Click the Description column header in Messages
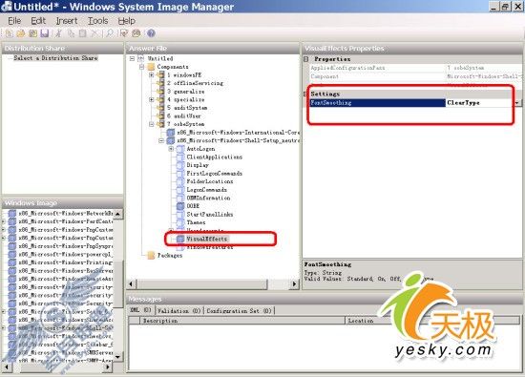This screenshot has height=377, width=525. 242,321
